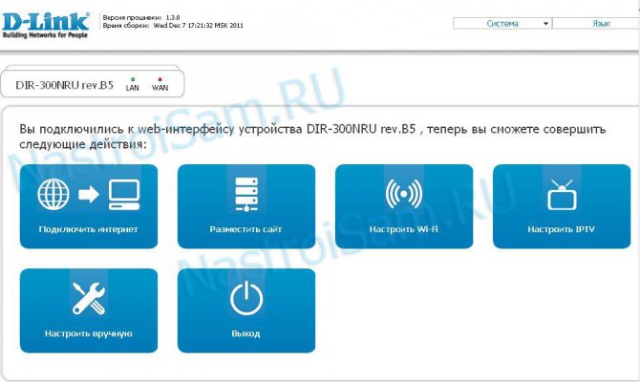Click the server rack icon

246,194
